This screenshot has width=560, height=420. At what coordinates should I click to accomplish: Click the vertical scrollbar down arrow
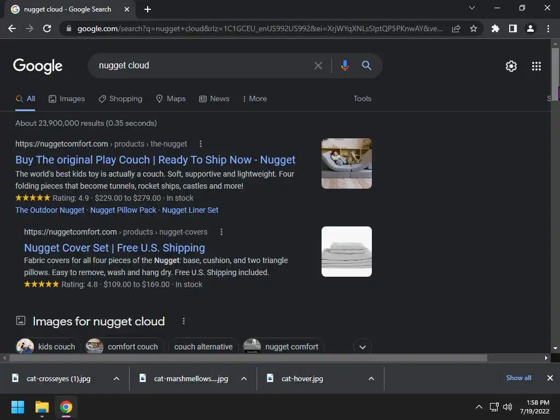point(555,348)
